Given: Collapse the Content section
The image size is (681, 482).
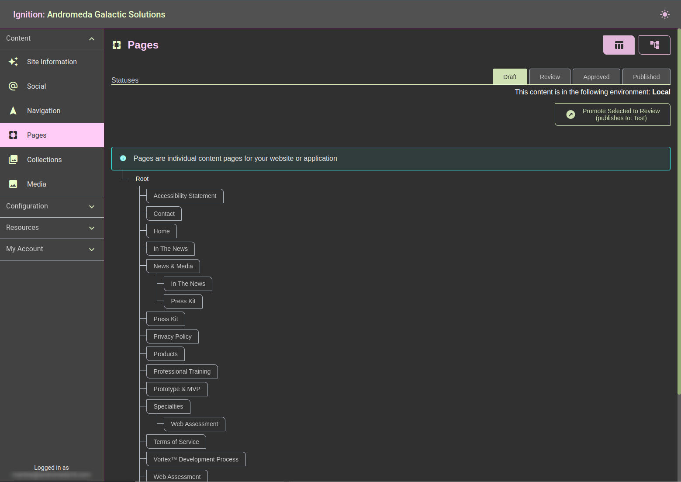Looking at the screenshot, I should pos(52,38).
